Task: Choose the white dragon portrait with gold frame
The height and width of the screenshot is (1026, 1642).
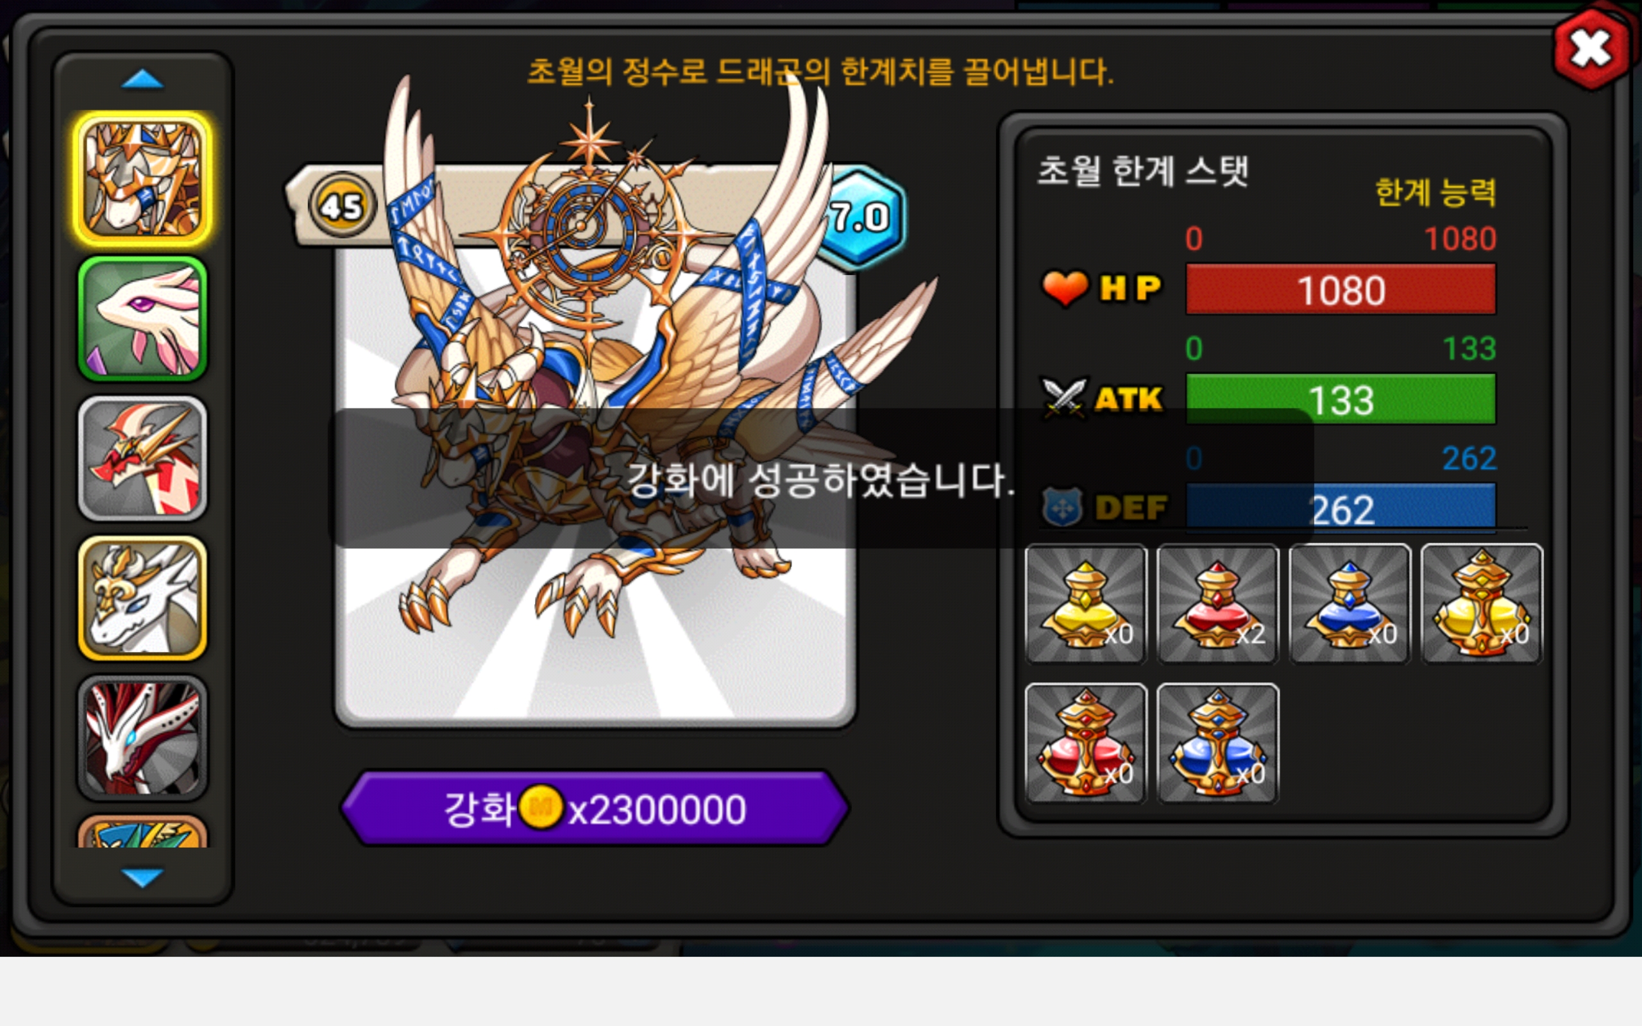Action: pos(142,598)
